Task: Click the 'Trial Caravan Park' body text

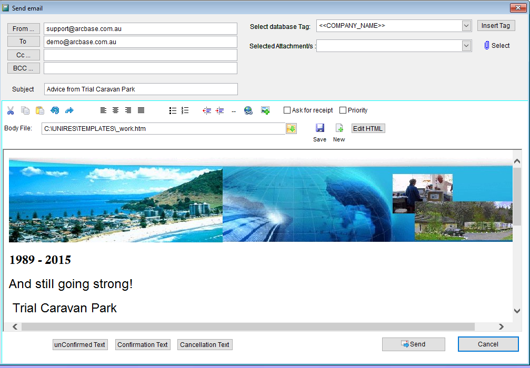Action: (65, 308)
